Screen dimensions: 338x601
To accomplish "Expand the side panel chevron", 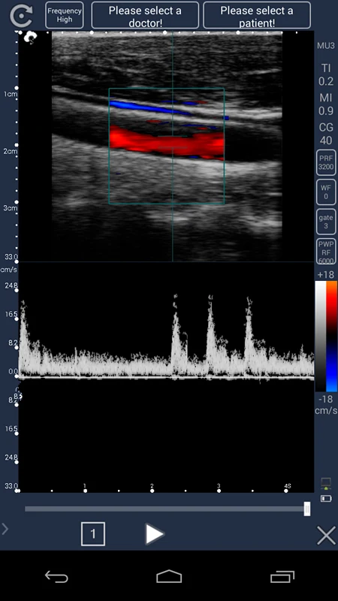I will click(5, 529).
